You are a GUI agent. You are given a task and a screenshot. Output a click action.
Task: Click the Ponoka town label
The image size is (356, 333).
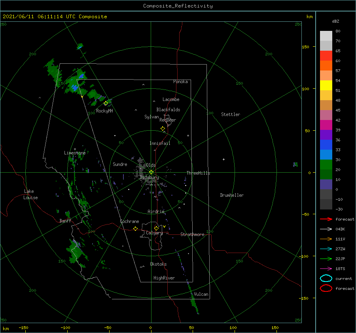coord(180,82)
